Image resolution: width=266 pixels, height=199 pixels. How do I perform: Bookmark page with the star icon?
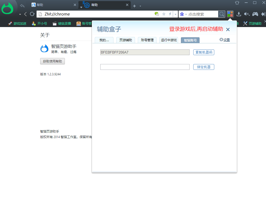click(x=164, y=14)
